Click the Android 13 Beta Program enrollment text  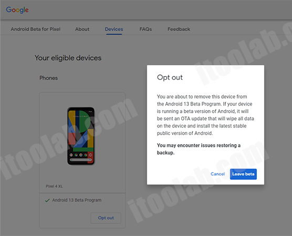(77, 200)
